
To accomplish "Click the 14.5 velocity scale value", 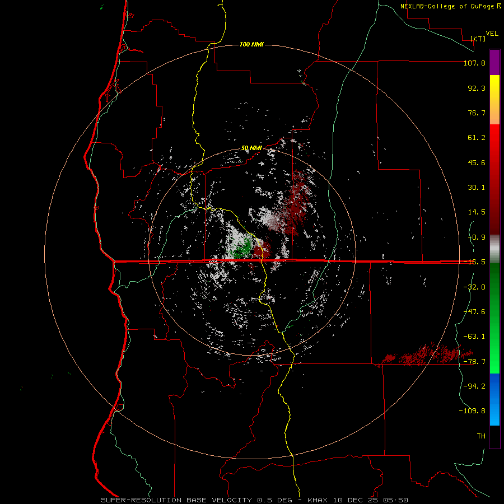I will point(477,212).
